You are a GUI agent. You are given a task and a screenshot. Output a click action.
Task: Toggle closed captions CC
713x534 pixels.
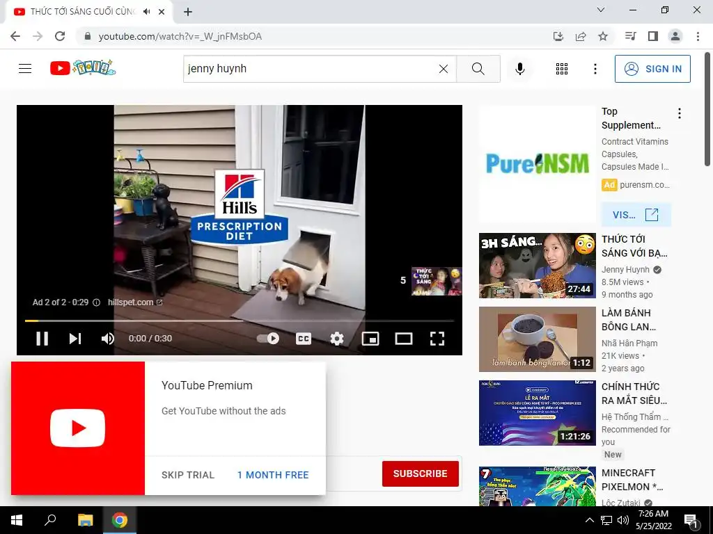point(304,339)
